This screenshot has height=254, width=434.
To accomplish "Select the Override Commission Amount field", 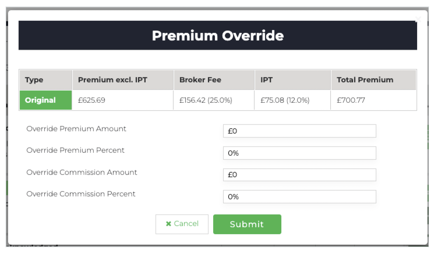I will click(299, 175).
